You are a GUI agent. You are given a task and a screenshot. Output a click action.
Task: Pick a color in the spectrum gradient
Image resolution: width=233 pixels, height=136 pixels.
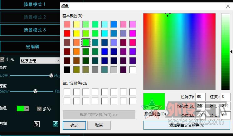(x=179, y=52)
